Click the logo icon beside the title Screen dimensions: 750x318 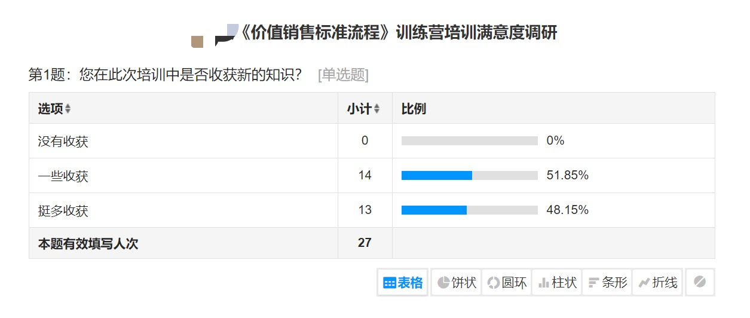tap(215, 36)
